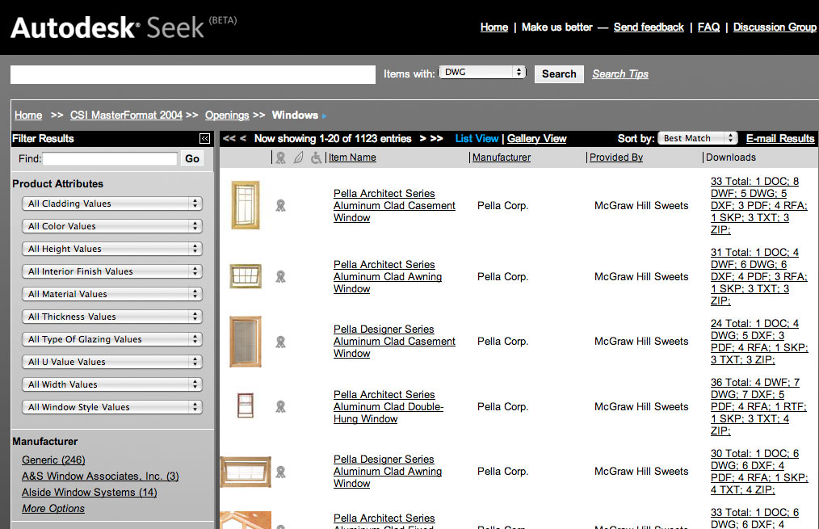Open the Sort by Best Match dropdown
Screen dimensions: 819x529
pos(698,138)
